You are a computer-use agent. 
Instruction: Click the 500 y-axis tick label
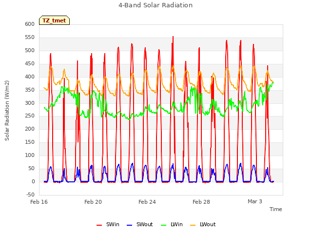pos(30,50)
